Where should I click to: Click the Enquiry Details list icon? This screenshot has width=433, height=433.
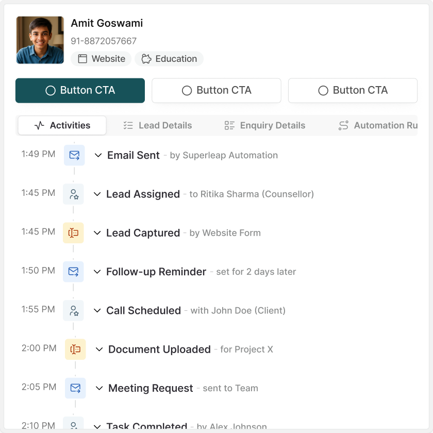pos(229,125)
